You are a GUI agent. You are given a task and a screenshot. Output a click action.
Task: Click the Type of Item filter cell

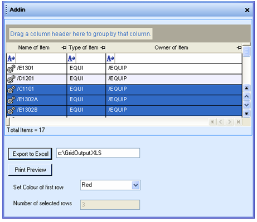pos(90,58)
